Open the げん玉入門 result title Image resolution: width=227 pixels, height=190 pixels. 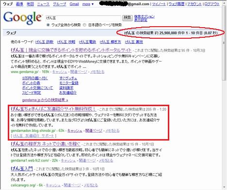[22, 169]
